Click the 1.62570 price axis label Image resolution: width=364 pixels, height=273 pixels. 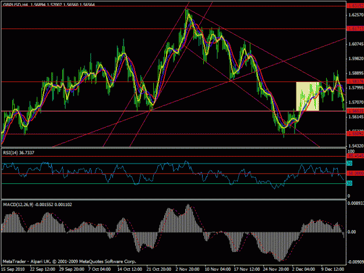coord(355,15)
